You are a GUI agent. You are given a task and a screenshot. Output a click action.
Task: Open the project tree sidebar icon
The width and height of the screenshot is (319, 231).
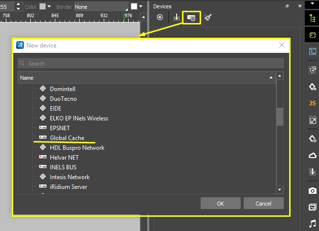312,18
